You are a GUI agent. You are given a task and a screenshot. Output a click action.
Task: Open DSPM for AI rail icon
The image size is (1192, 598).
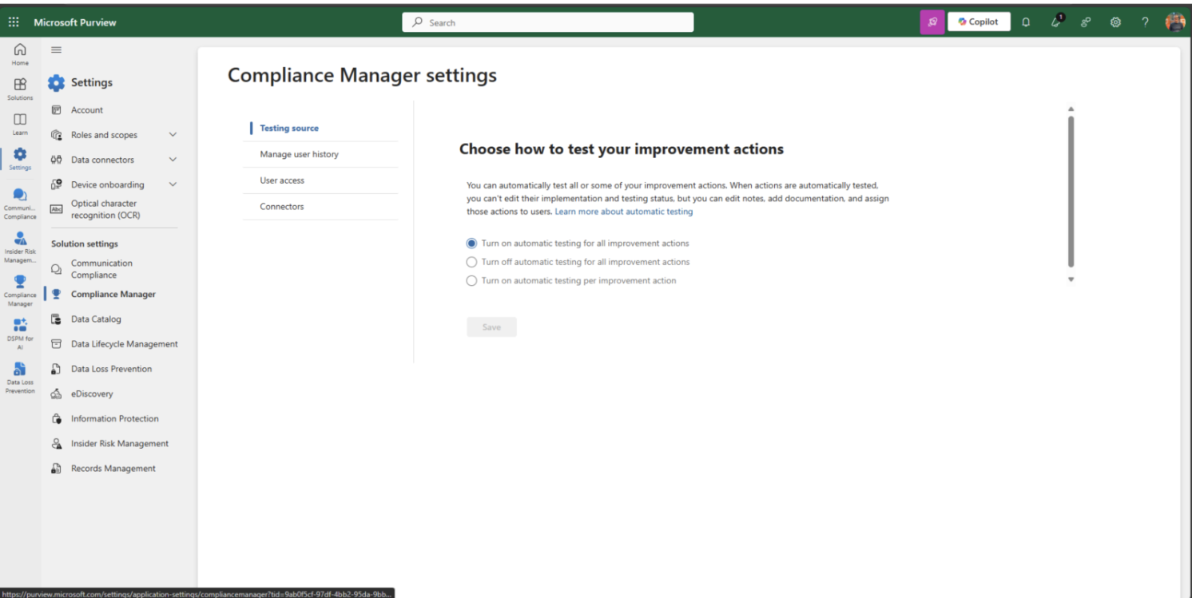click(x=20, y=334)
